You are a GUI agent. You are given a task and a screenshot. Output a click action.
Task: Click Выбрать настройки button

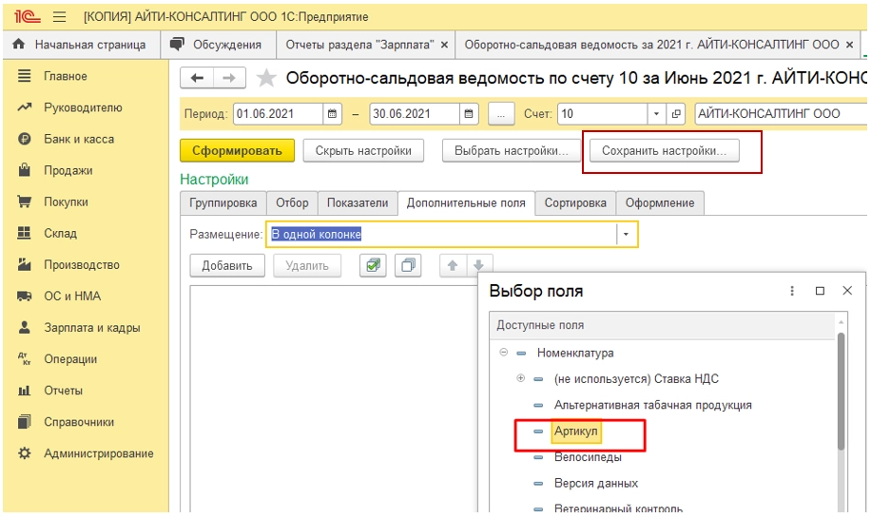click(511, 150)
